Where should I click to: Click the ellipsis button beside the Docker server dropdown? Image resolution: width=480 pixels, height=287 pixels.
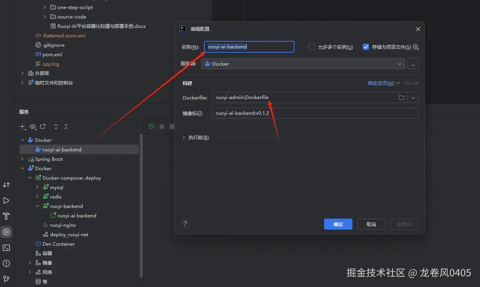pyautogui.click(x=413, y=64)
